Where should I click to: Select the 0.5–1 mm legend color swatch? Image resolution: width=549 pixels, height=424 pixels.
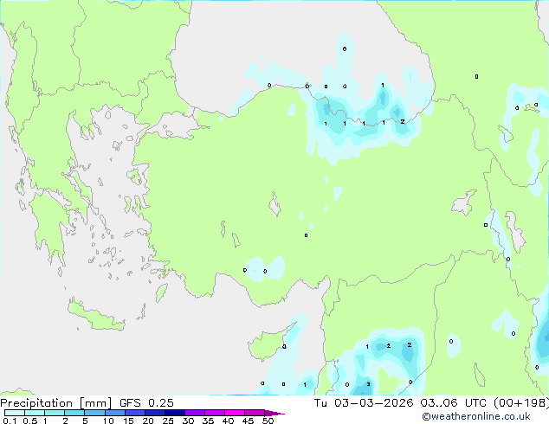(35, 413)
